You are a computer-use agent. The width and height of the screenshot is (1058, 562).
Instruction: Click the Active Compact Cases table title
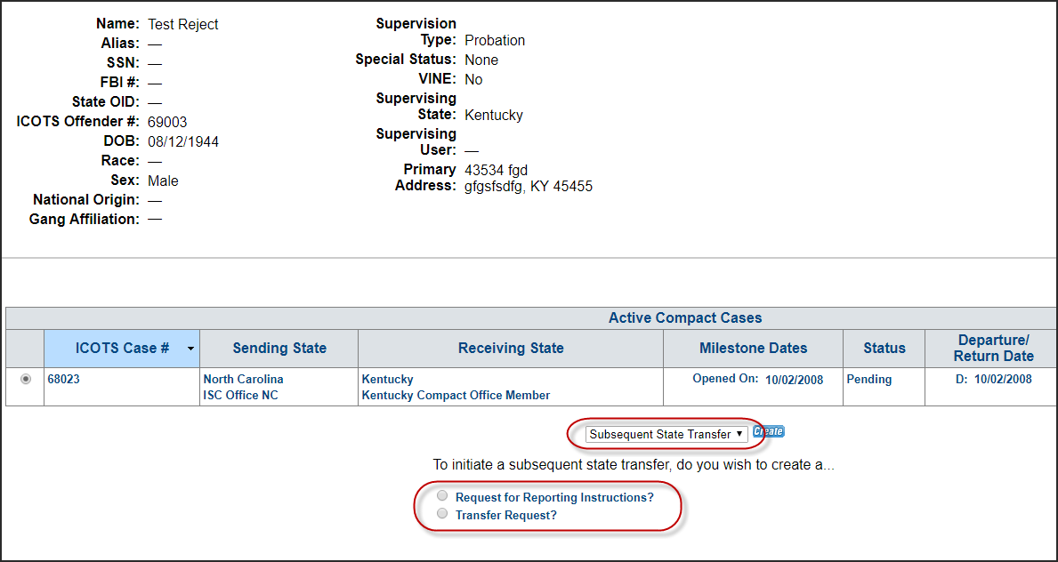point(684,318)
